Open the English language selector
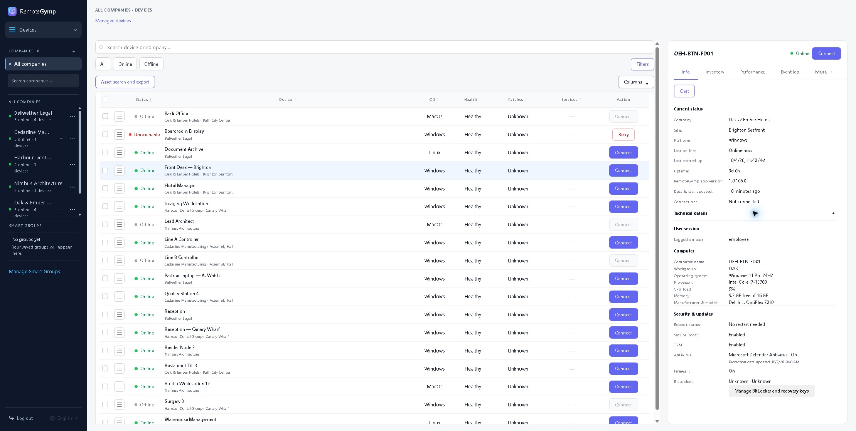856x431 pixels. click(x=64, y=418)
